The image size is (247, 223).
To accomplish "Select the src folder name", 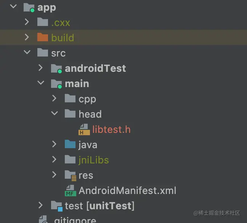I will coord(58,53).
